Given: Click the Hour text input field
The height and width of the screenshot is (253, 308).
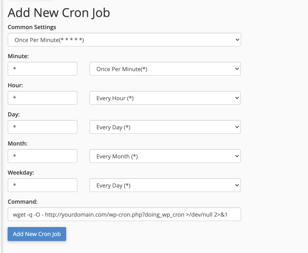Looking at the screenshot, I should (42, 98).
